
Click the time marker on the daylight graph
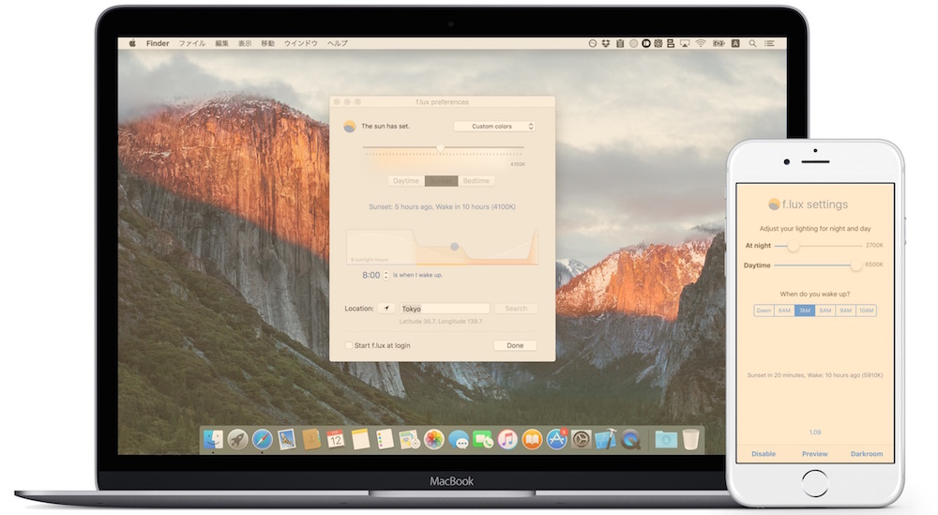tap(455, 247)
